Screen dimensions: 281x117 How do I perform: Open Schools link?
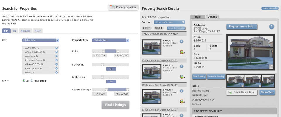pyautogui.click(x=196, y=104)
